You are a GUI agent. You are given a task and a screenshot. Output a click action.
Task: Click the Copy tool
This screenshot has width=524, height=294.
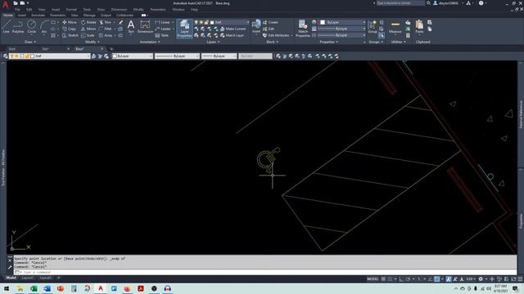tap(69, 29)
